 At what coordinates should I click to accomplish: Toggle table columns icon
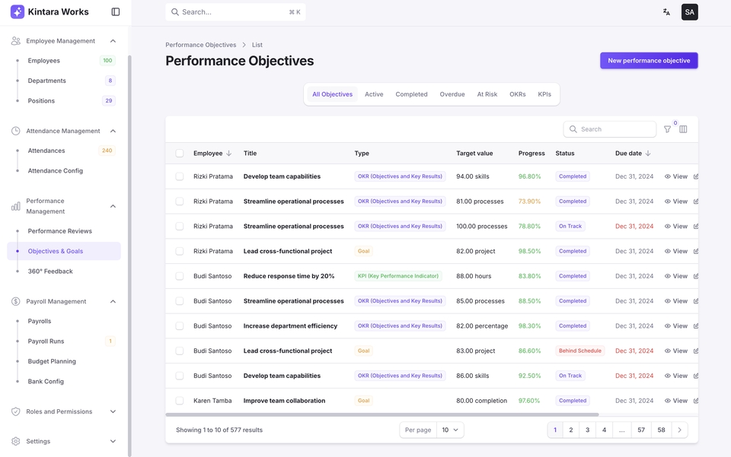click(683, 129)
